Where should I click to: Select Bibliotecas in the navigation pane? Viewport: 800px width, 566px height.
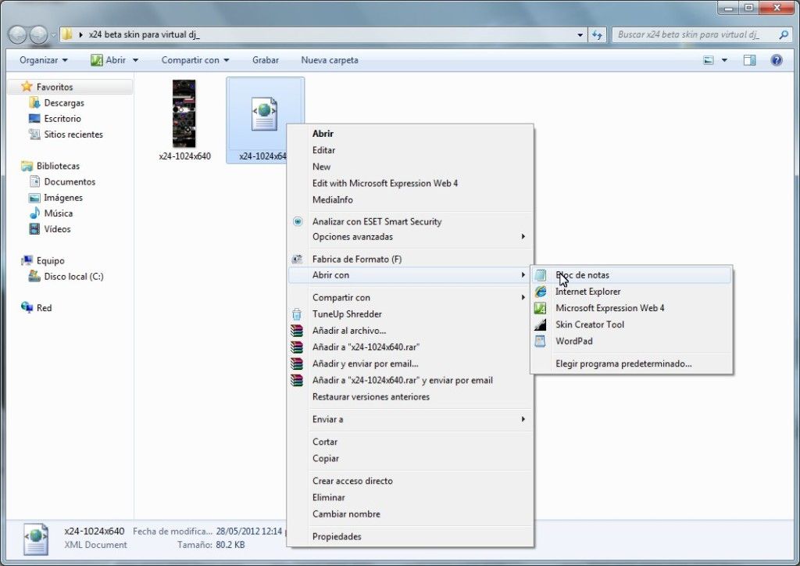coord(58,166)
